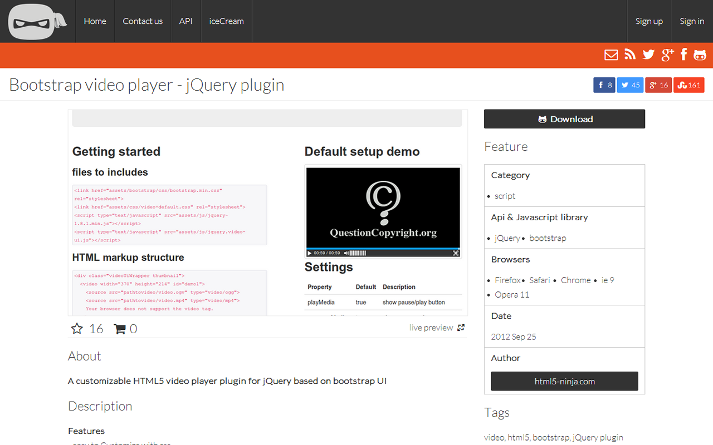The height and width of the screenshot is (445, 713).
Task: Click the star count 16
Action: (96, 329)
